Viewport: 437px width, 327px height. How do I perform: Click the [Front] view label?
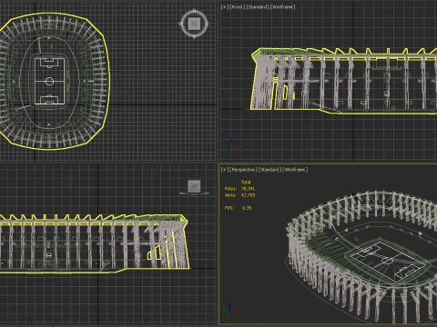coord(238,6)
